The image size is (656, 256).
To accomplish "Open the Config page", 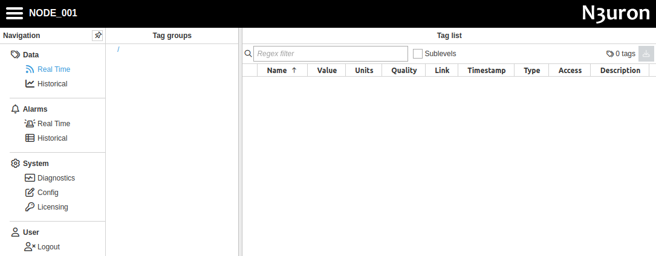I will point(48,193).
